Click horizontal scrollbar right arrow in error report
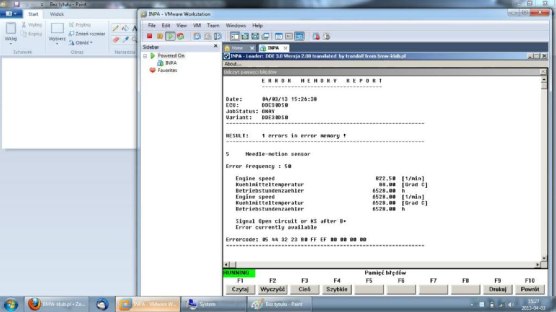 point(538,264)
